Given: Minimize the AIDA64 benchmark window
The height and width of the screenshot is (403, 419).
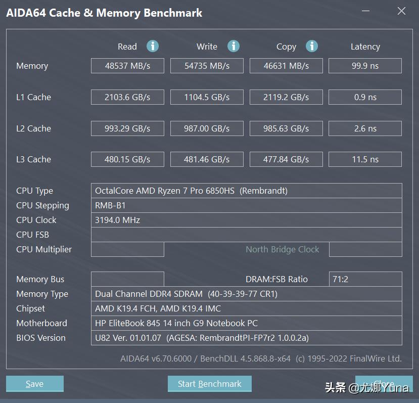Looking at the screenshot, I should pos(365,11).
